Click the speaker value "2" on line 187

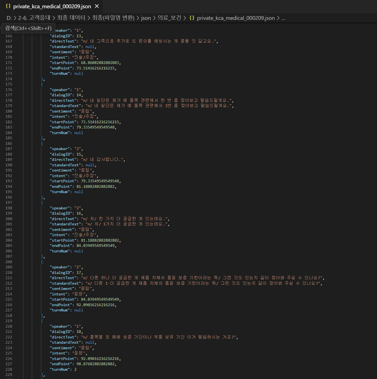pyautogui.click(x=78, y=149)
